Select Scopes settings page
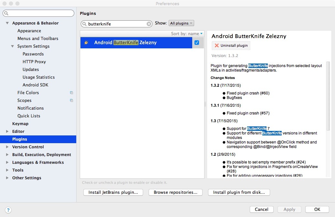The image size is (335, 217). (x=24, y=100)
